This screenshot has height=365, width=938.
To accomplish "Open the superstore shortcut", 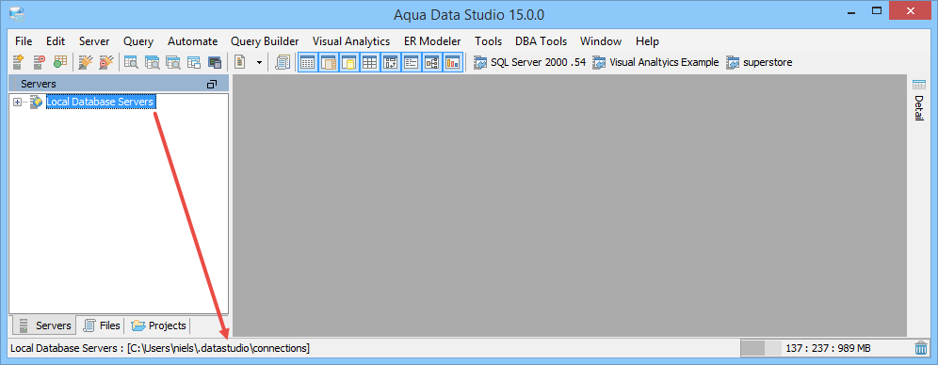I will 759,62.
